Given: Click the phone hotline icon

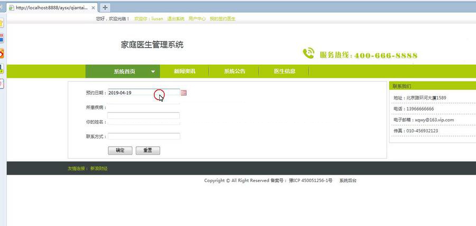Looking at the screenshot, I should (x=308, y=53).
